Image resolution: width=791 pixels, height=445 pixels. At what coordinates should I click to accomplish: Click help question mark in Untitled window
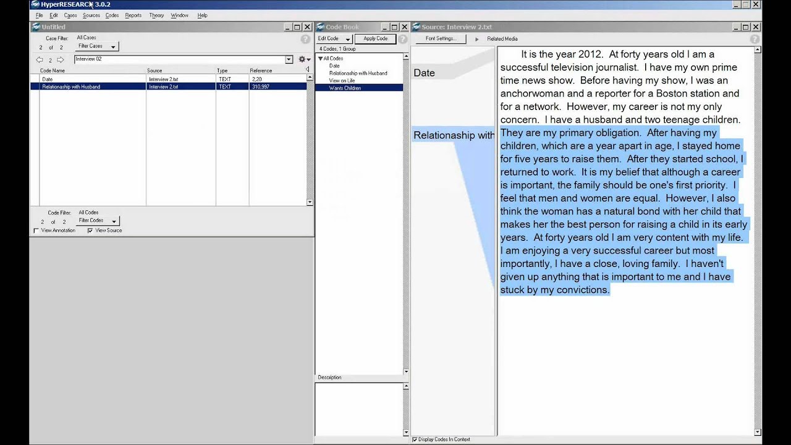click(305, 40)
